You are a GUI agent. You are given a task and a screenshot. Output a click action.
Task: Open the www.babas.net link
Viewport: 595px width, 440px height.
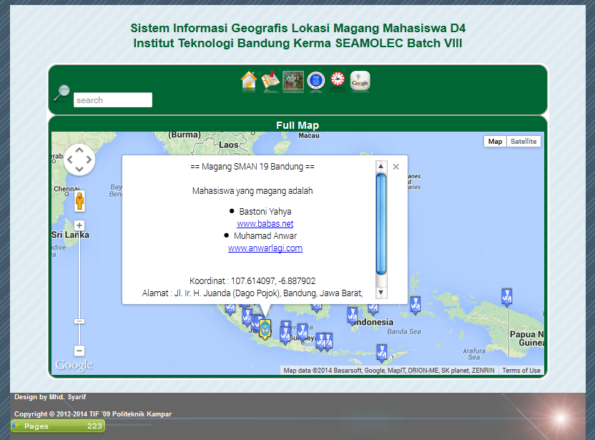click(x=265, y=223)
